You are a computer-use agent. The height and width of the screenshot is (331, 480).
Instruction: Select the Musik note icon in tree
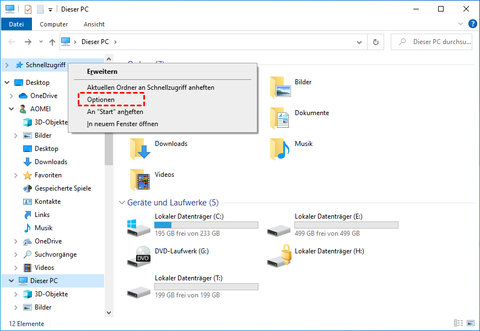point(28,228)
